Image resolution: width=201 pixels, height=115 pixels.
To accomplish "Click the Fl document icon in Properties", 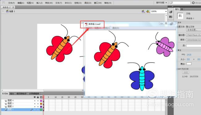I will click(x=180, y=16).
